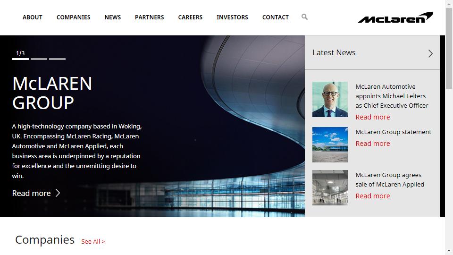Navigate to Careers page
Image resolution: width=453 pixels, height=255 pixels.
tap(190, 17)
